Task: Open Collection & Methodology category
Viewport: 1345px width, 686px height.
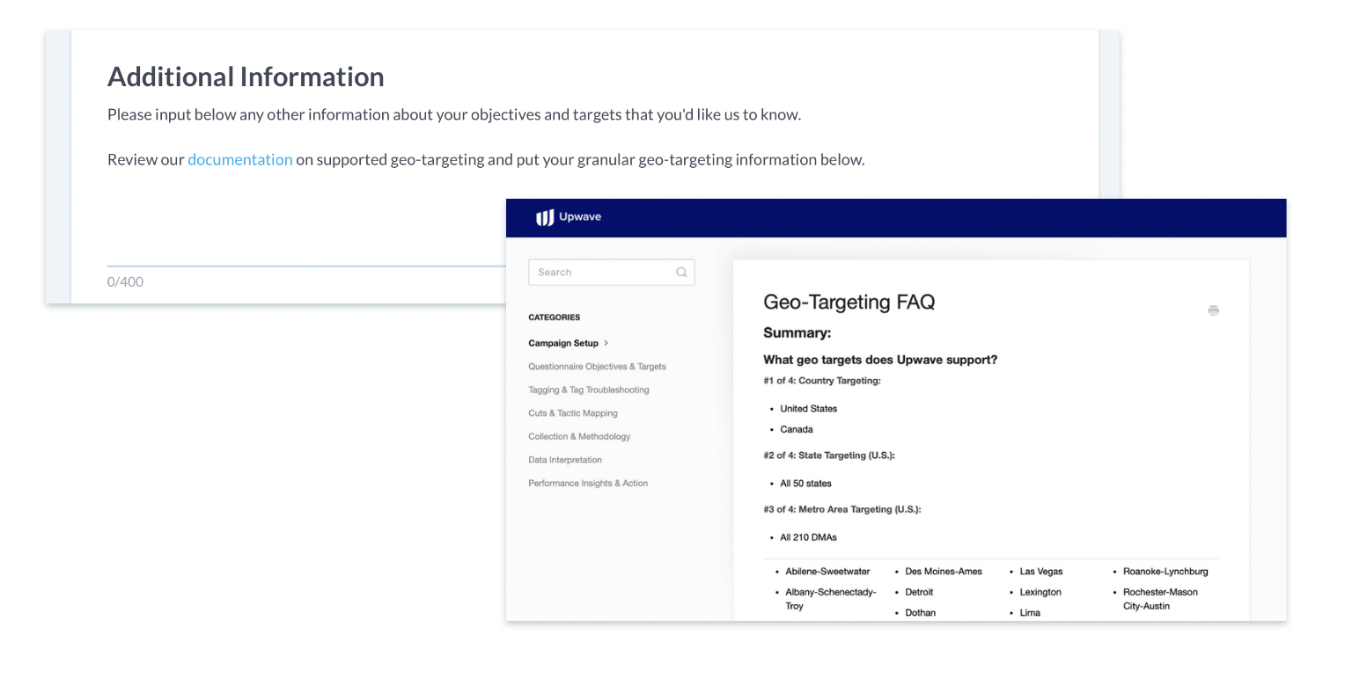Action: coord(579,436)
